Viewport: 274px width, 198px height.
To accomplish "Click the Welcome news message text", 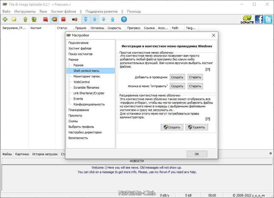I will pyautogui.click(x=137, y=168).
